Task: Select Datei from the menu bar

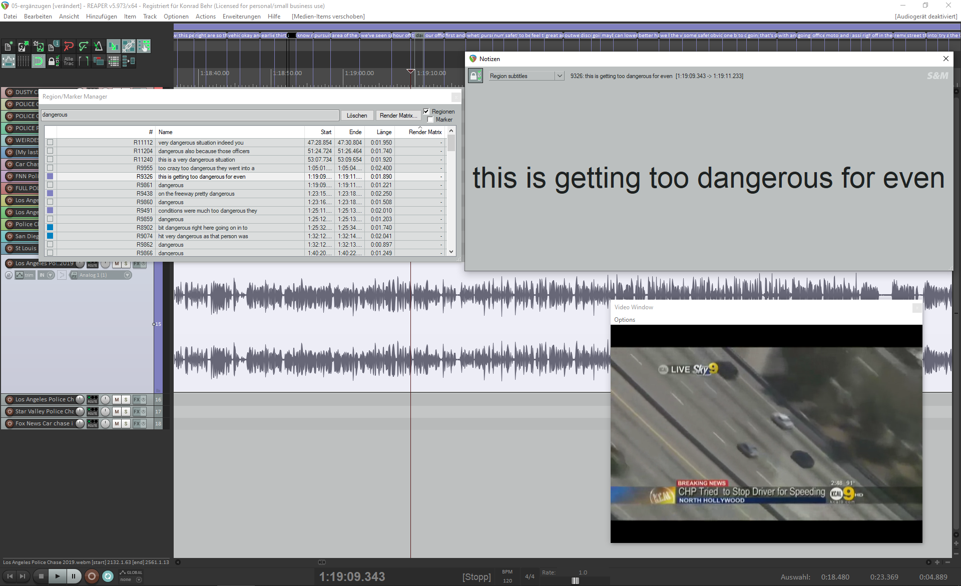Action: (9, 16)
